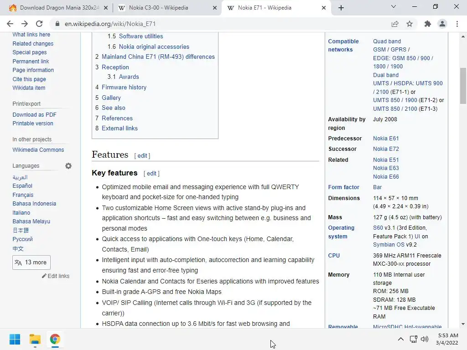Switch language to Français
The width and height of the screenshot is (467, 350).
pyautogui.click(x=23, y=195)
